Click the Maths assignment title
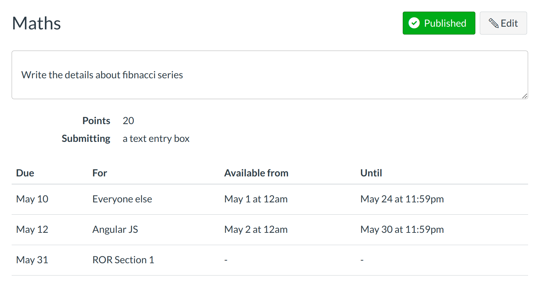537x281 pixels. (36, 23)
